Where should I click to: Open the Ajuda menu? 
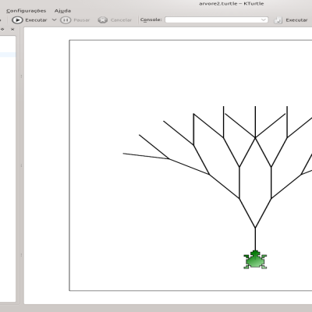(62, 11)
